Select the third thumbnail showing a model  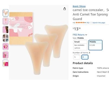(x=6, y=29)
